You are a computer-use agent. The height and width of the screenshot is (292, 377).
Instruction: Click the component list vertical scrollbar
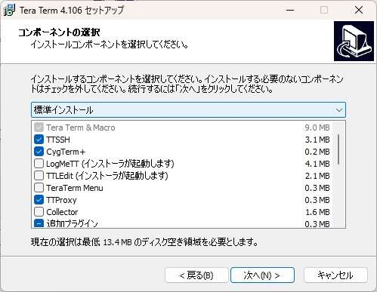pyautogui.click(x=338, y=150)
